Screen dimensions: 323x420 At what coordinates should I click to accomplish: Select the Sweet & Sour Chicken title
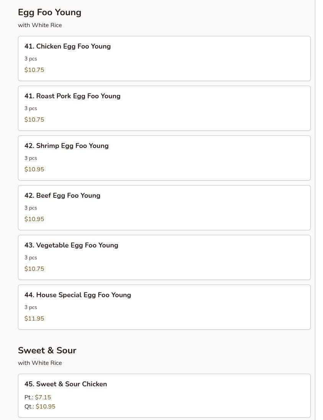(66, 384)
